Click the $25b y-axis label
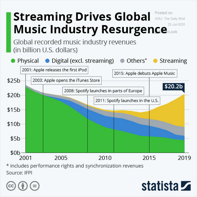197x197 pixels. pyautogui.click(x=13, y=81)
